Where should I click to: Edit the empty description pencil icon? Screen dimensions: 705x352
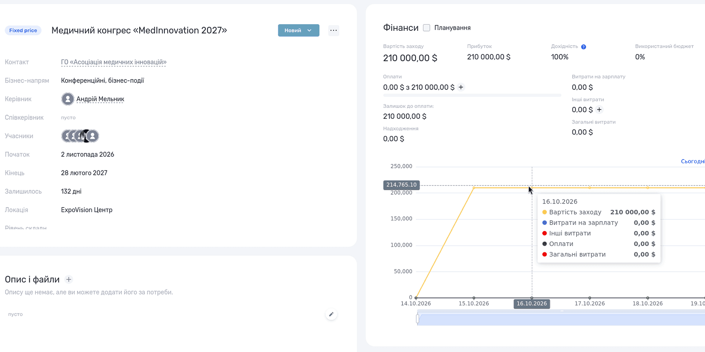click(x=331, y=314)
